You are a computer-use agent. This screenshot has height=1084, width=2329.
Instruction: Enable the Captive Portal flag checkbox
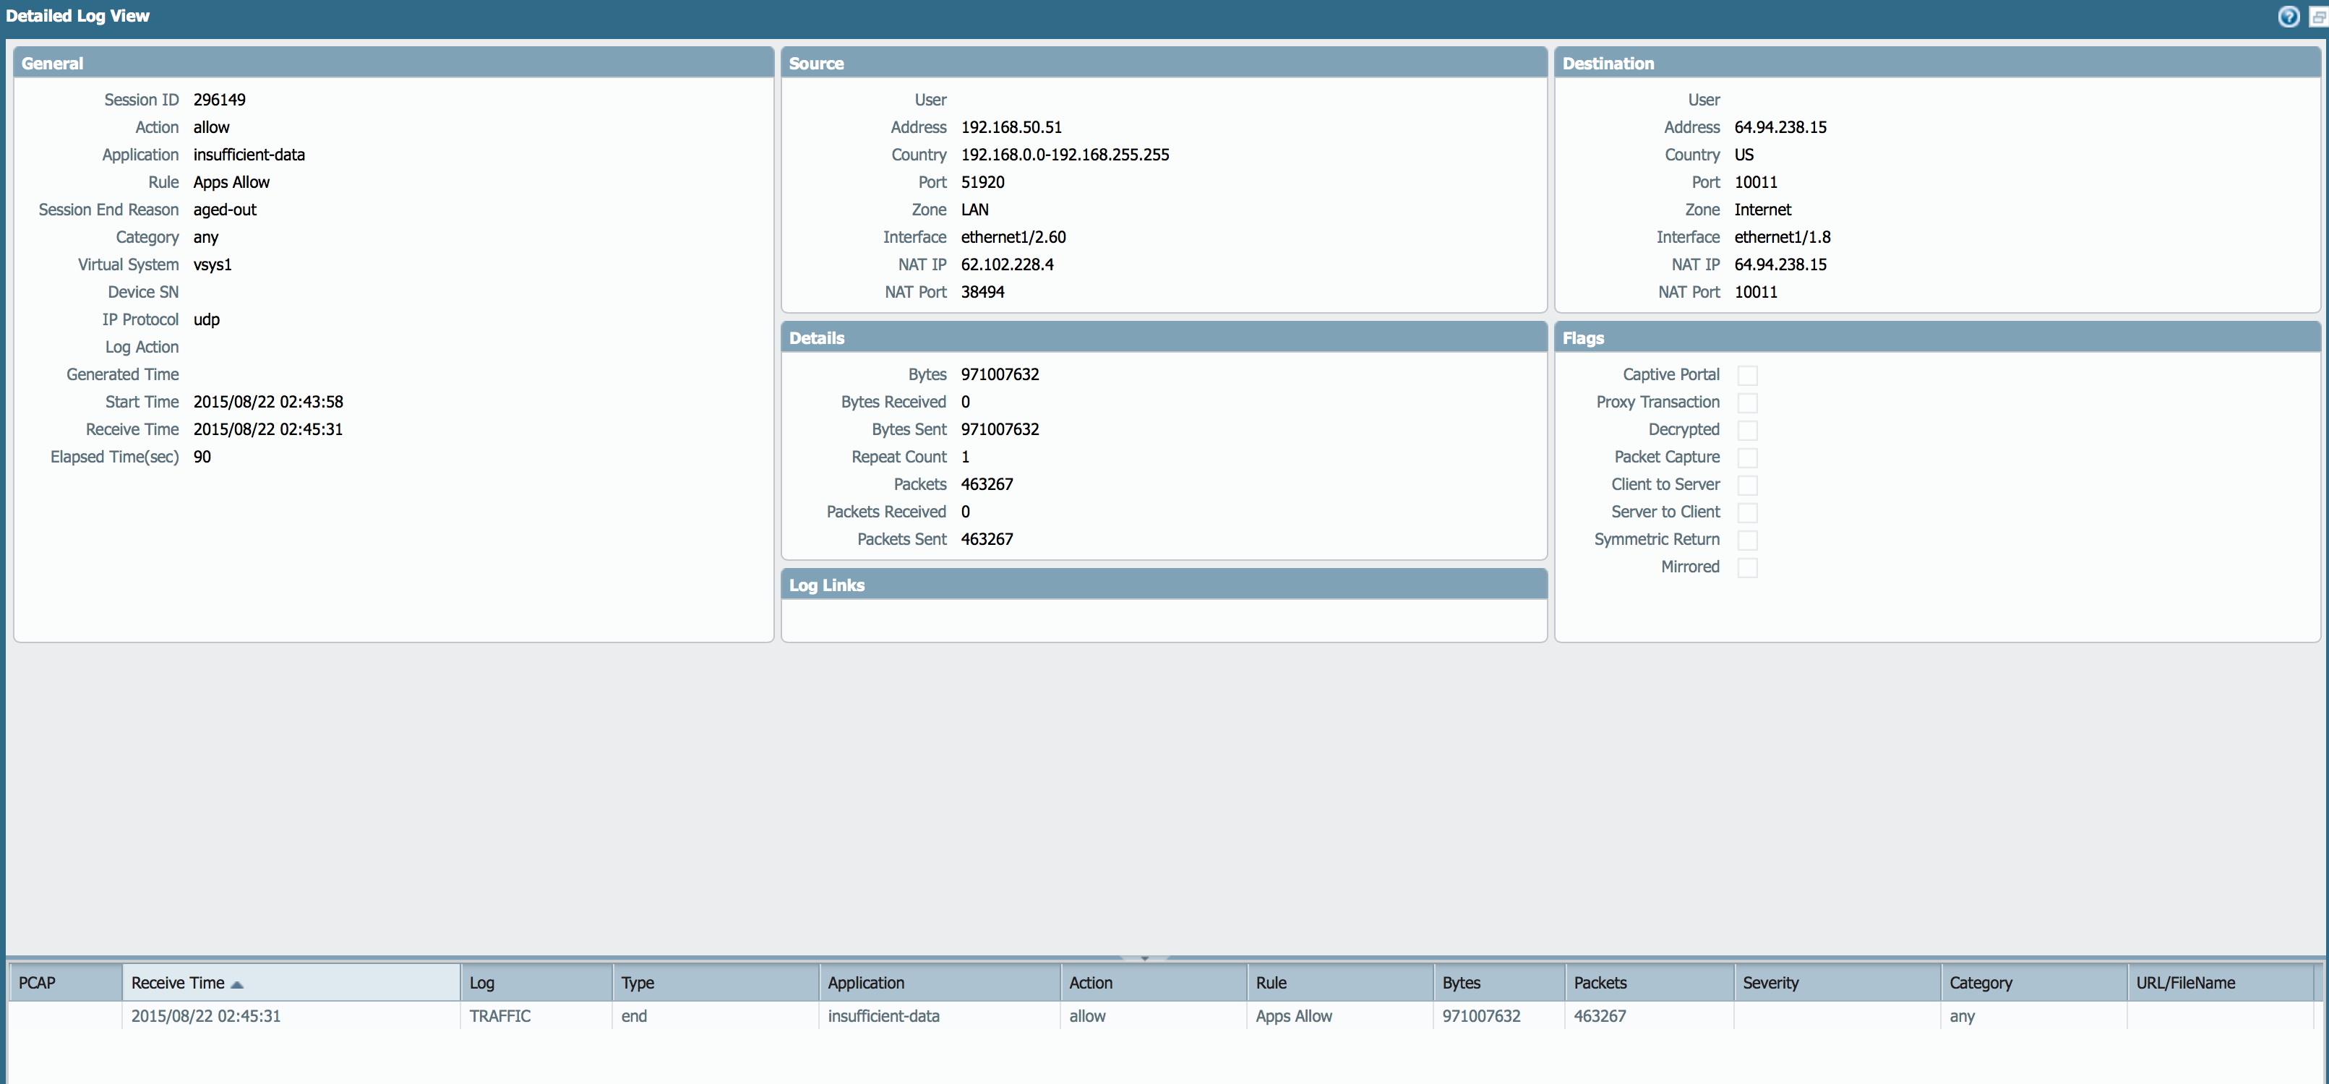pos(1749,374)
